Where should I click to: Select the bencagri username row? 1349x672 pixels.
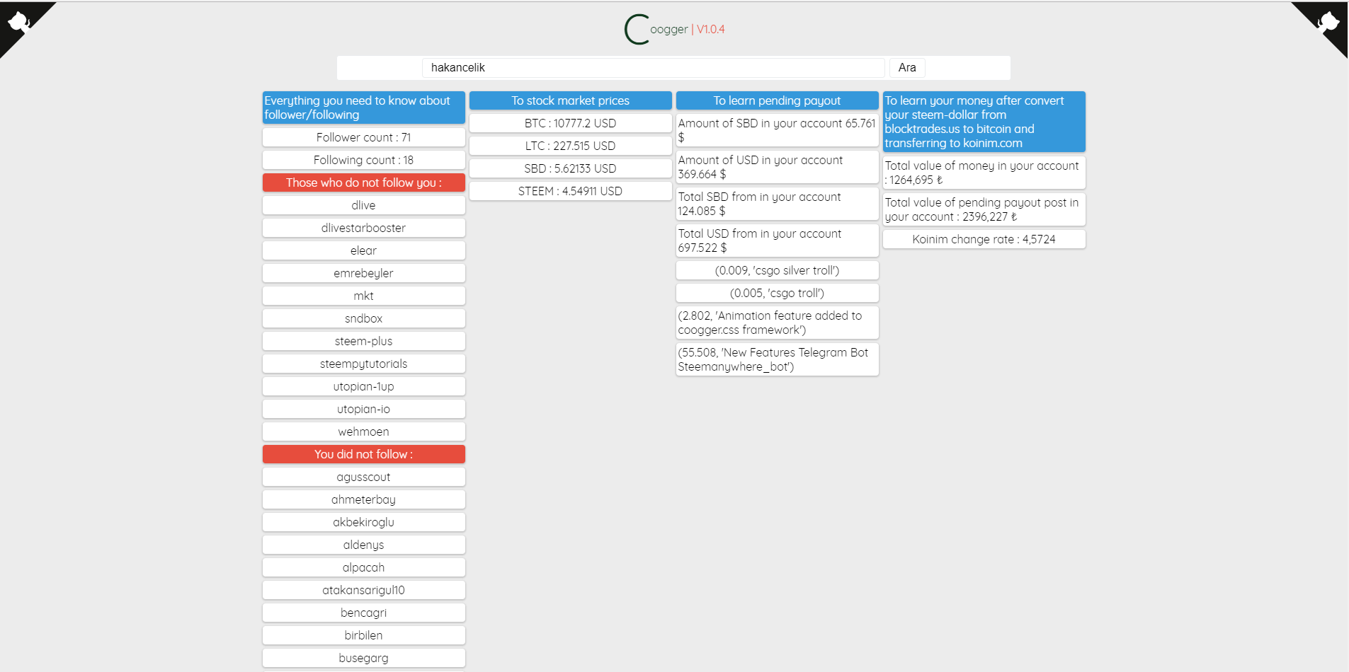coord(364,613)
